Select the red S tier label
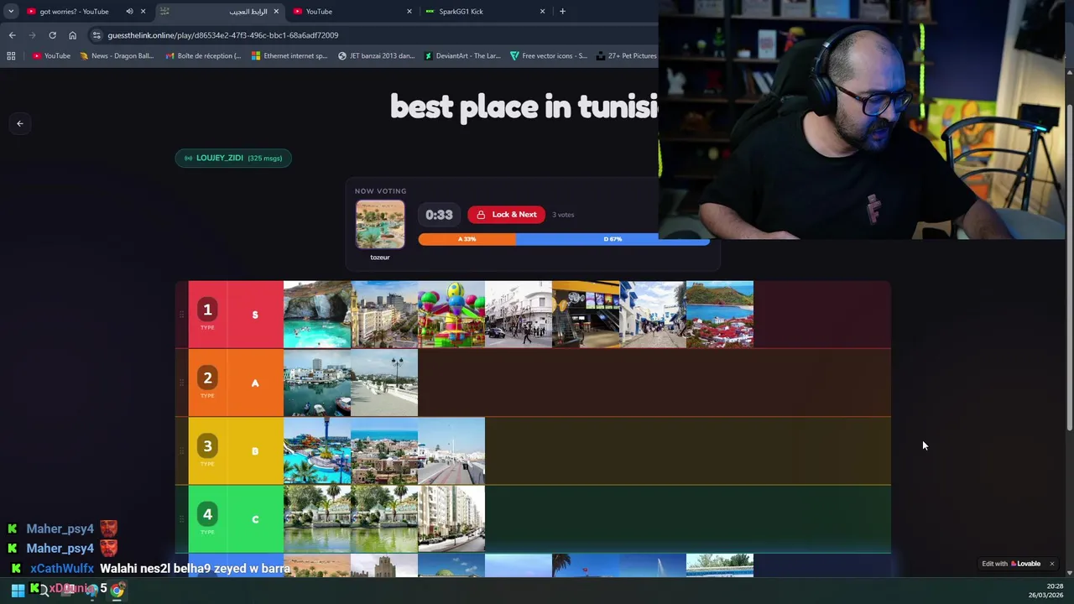Screen dimensions: 1074x604 (x=255, y=315)
